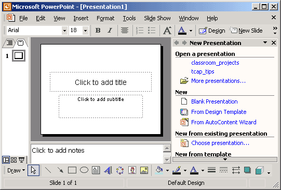Toggle Bold formatting

point(98,31)
